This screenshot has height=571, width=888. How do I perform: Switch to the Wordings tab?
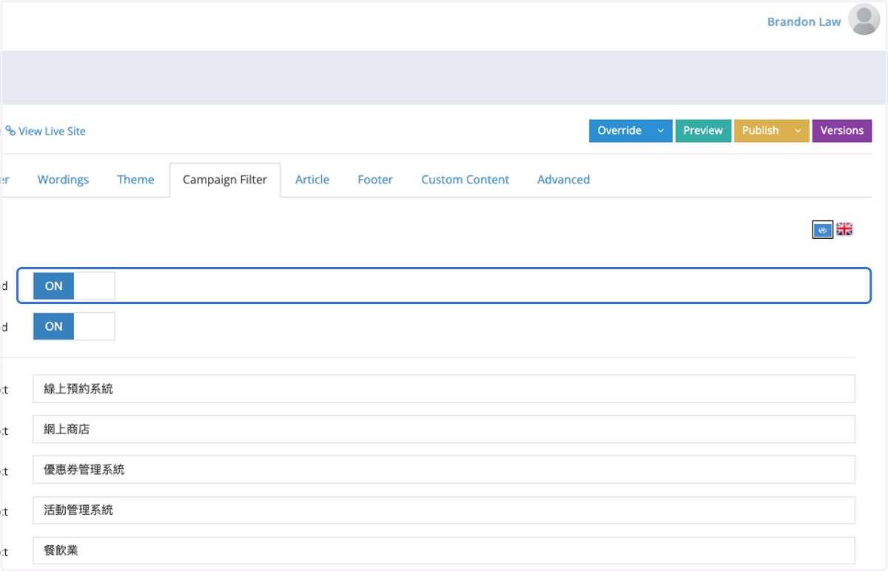[63, 180]
